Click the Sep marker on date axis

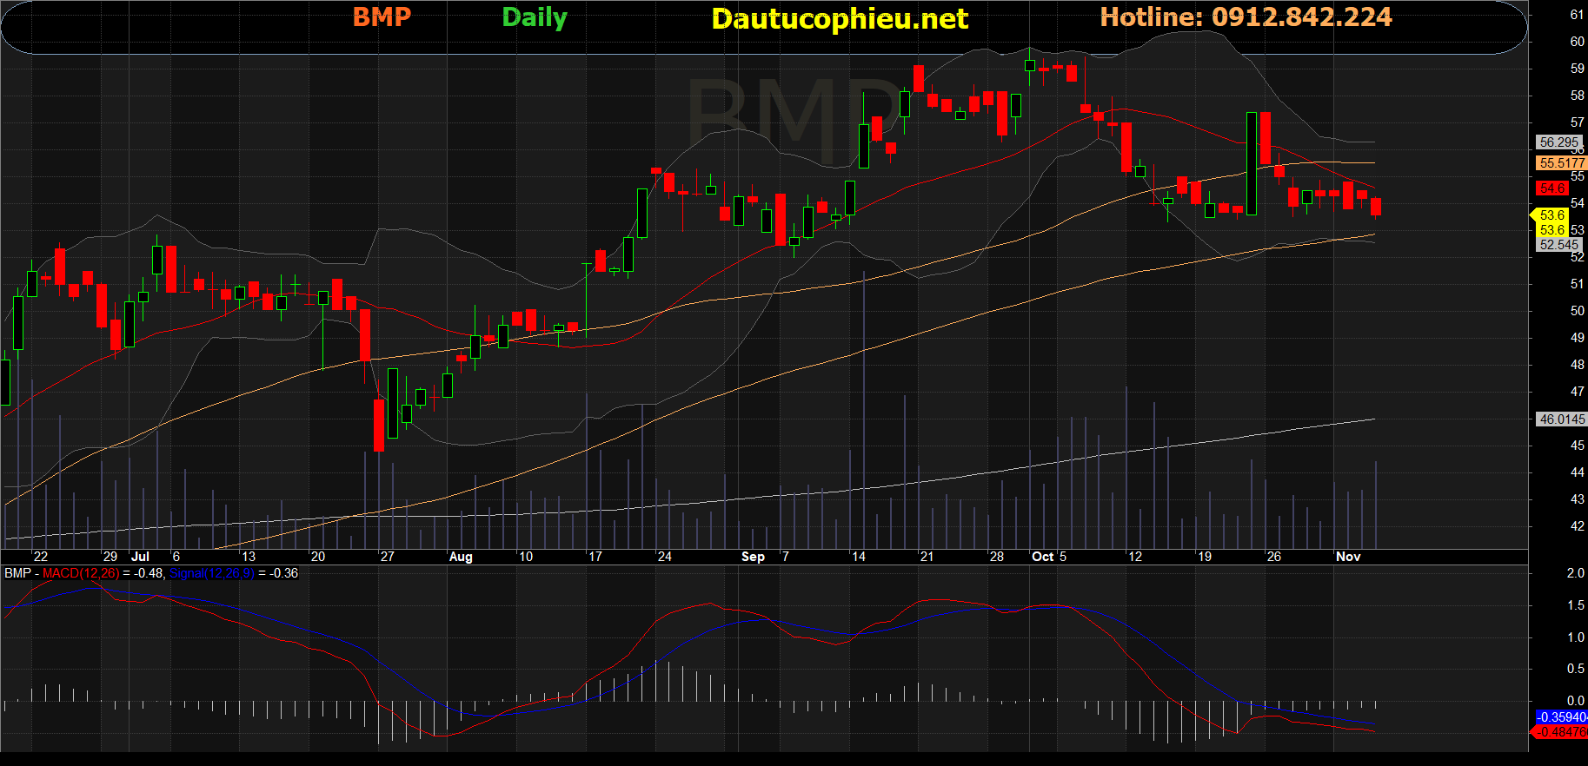[753, 557]
